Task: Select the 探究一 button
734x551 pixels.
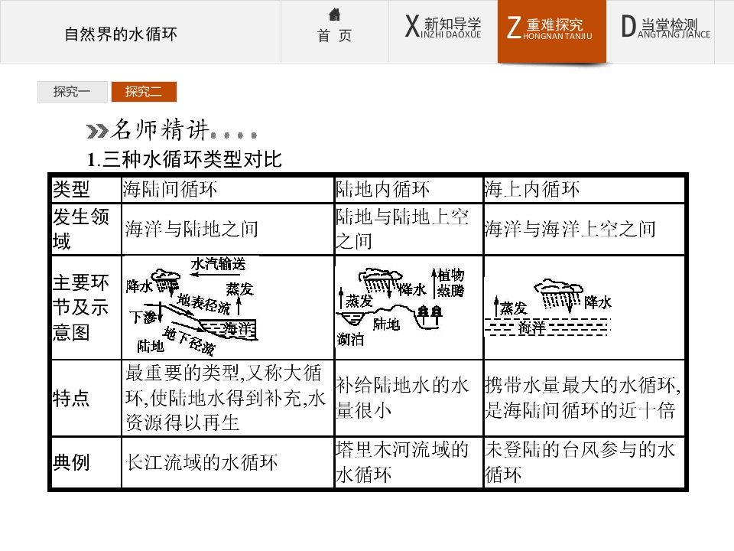Action: click(73, 91)
